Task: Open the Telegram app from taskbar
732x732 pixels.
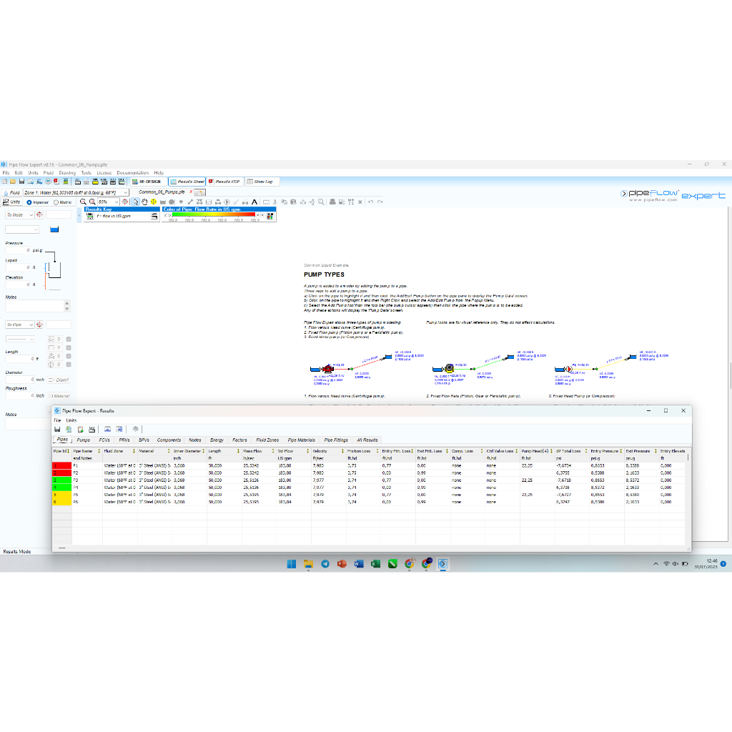Action: tap(325, 564)
